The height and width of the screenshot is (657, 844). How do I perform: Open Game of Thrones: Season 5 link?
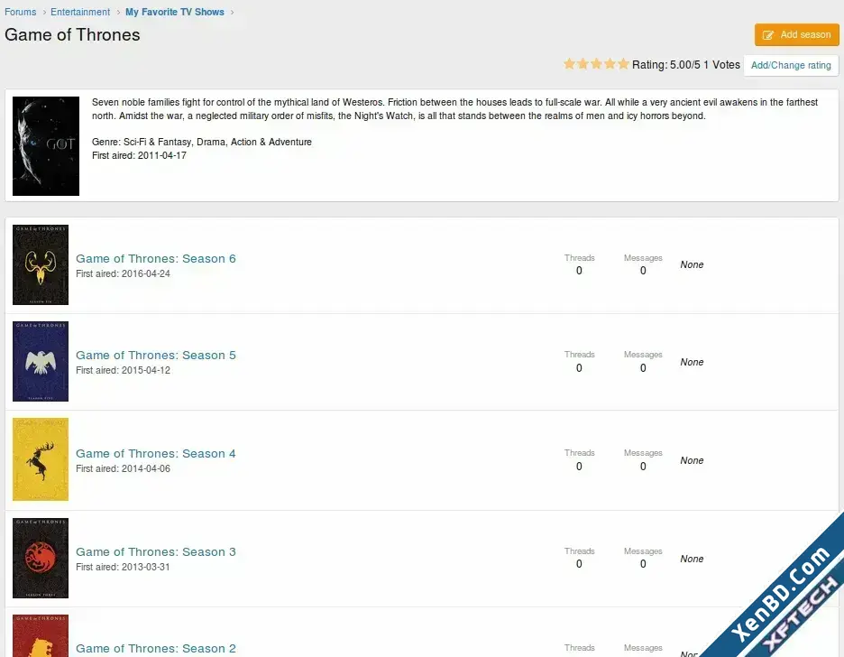[156, 356]
